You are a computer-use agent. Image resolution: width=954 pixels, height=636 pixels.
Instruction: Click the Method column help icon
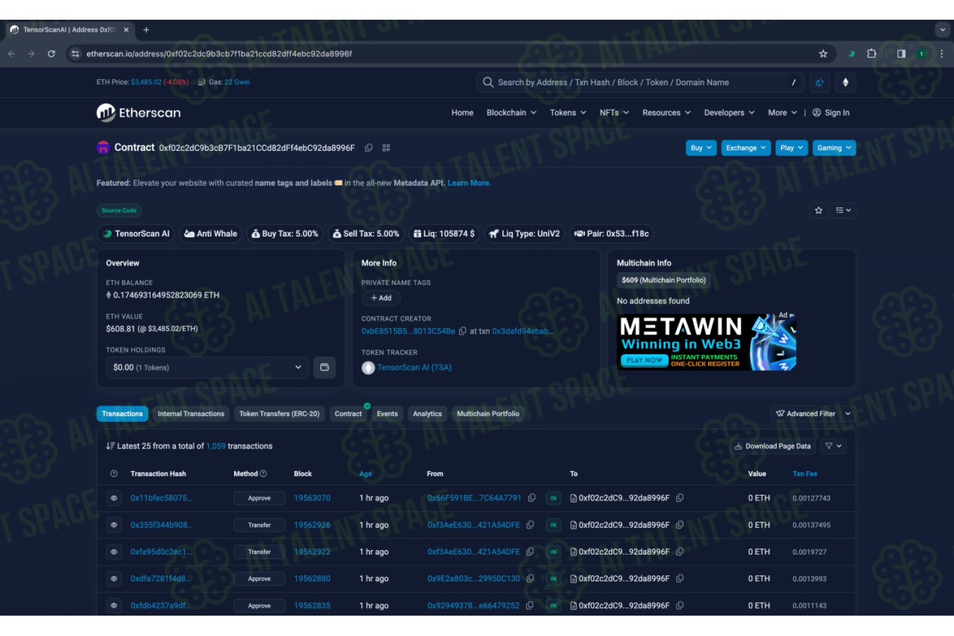263,474
